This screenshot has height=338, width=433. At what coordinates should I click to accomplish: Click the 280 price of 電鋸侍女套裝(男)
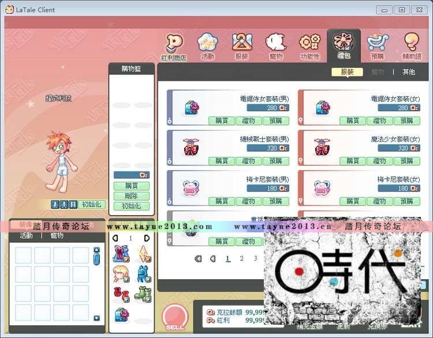click(268, 108)
